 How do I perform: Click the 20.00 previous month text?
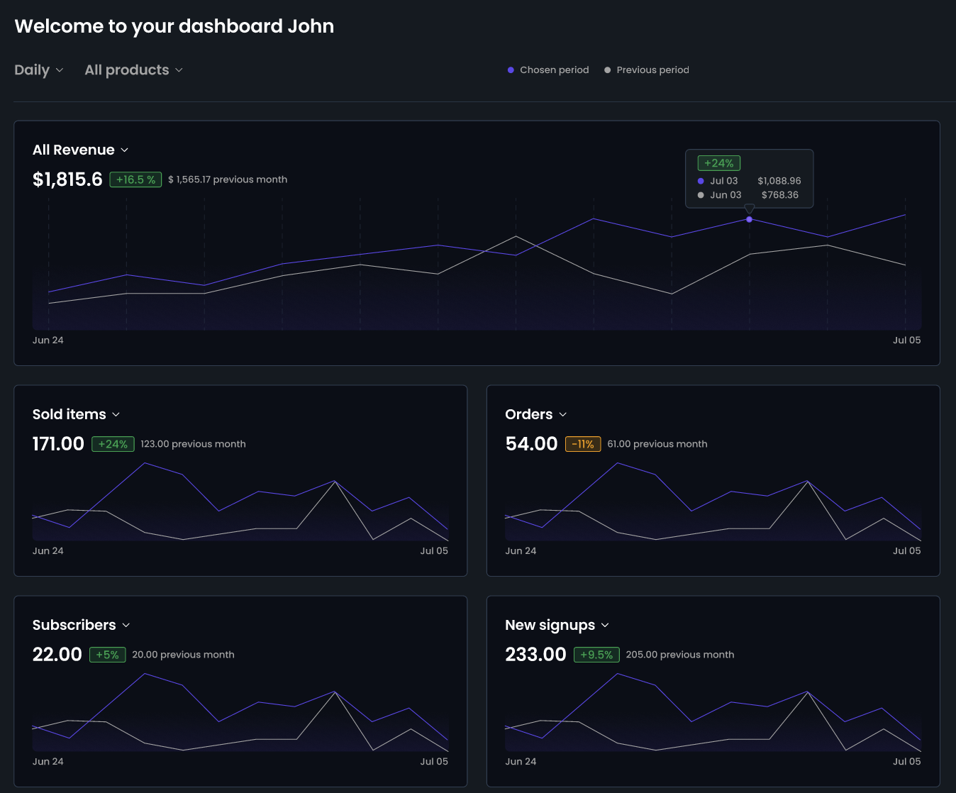183,655
